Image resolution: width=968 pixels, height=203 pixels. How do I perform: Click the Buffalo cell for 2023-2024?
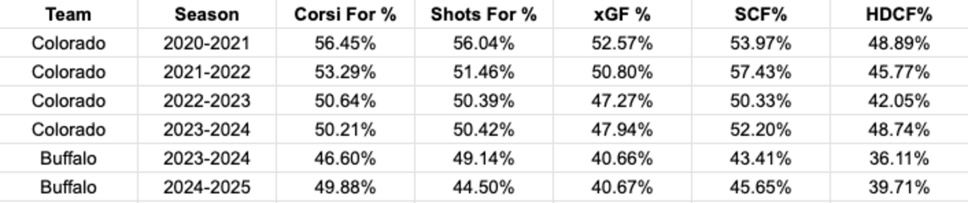pos(69,158)
